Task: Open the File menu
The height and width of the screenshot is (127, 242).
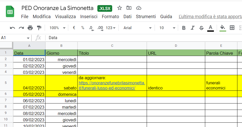Action: pyautogui.click(x=25, y=17)
